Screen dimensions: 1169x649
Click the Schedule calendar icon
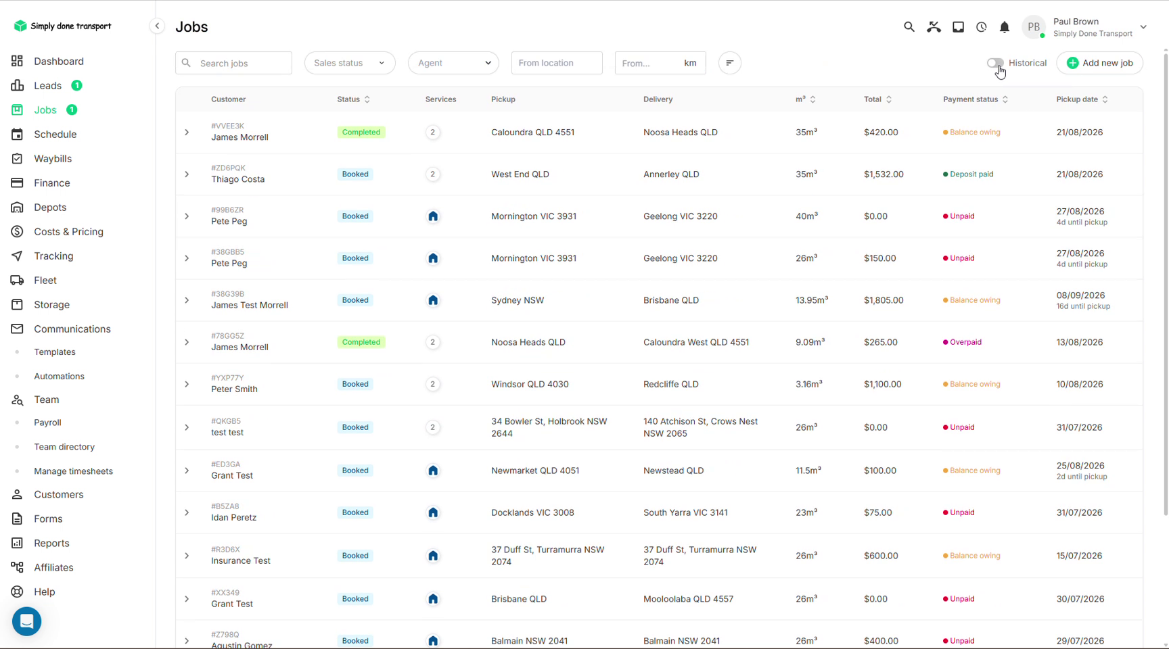pos(17,134)
